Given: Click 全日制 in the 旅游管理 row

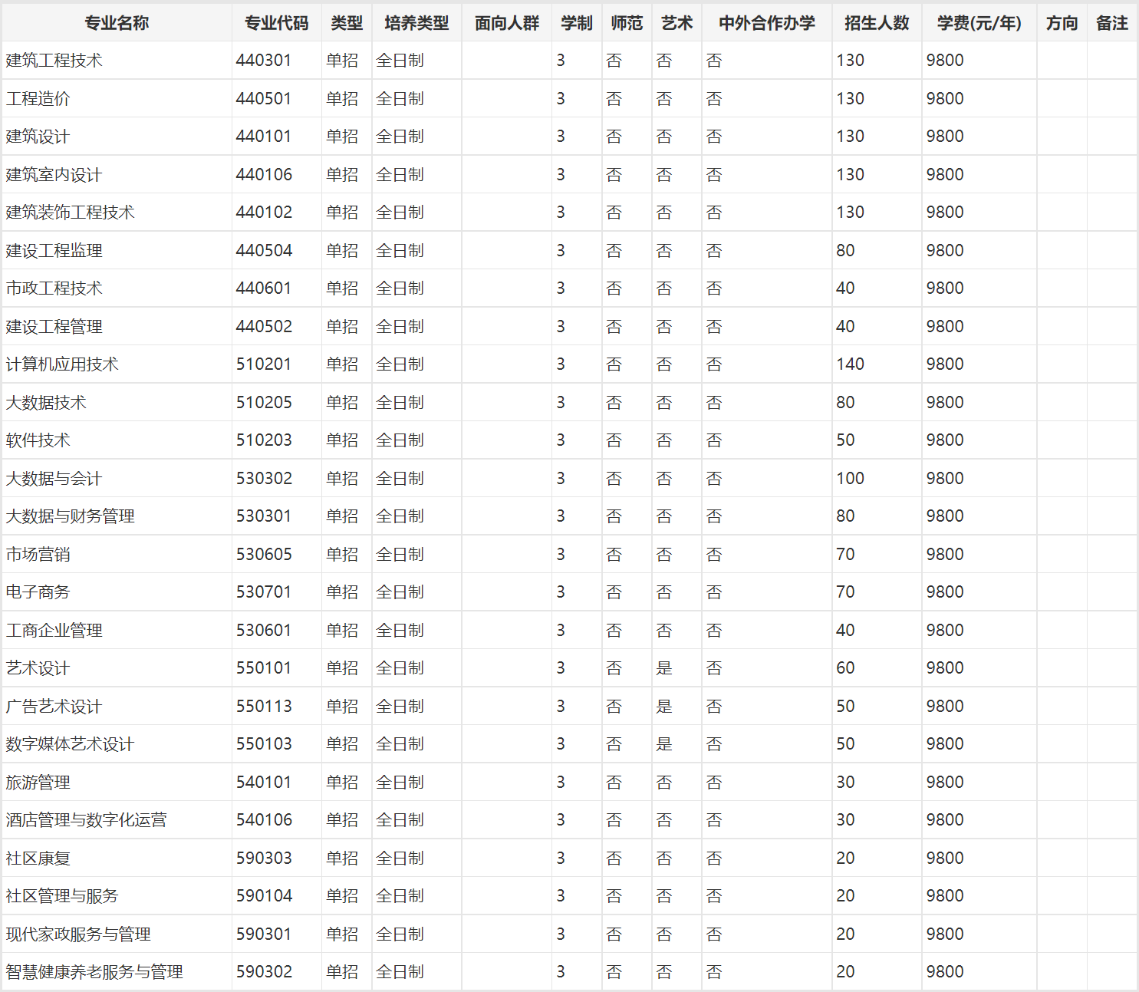Looking at the screenshot, I should click(400, 782).
